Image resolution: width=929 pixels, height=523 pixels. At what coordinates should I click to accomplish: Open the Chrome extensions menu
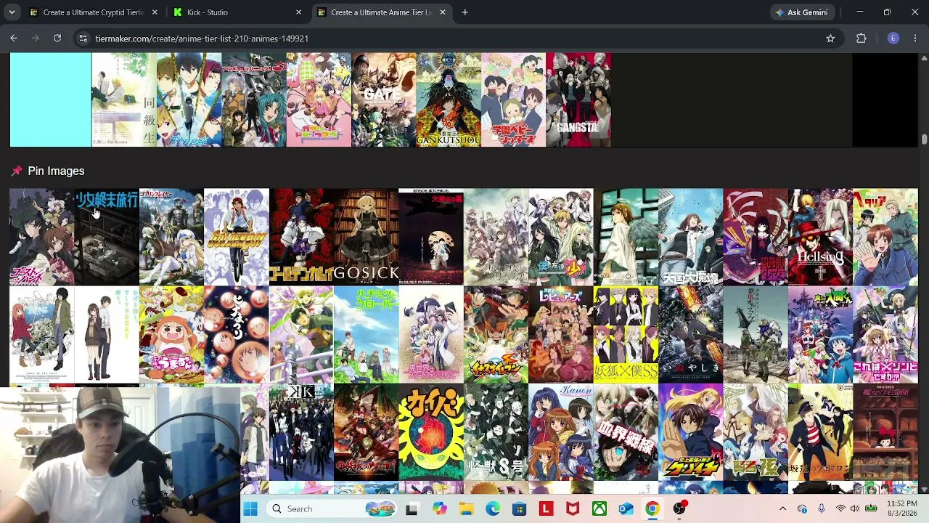[862, 38]
